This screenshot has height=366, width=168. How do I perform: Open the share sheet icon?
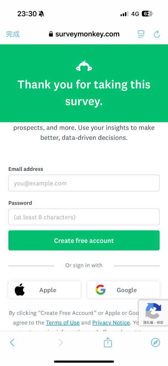pyautogui.click(x=108, y=342)
